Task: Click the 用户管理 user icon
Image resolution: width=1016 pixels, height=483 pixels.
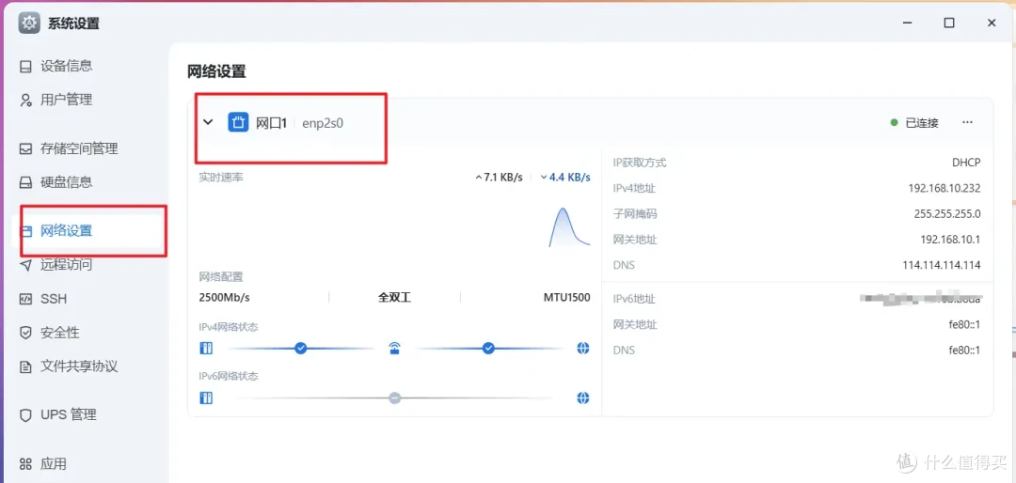Action: [25, 100]
